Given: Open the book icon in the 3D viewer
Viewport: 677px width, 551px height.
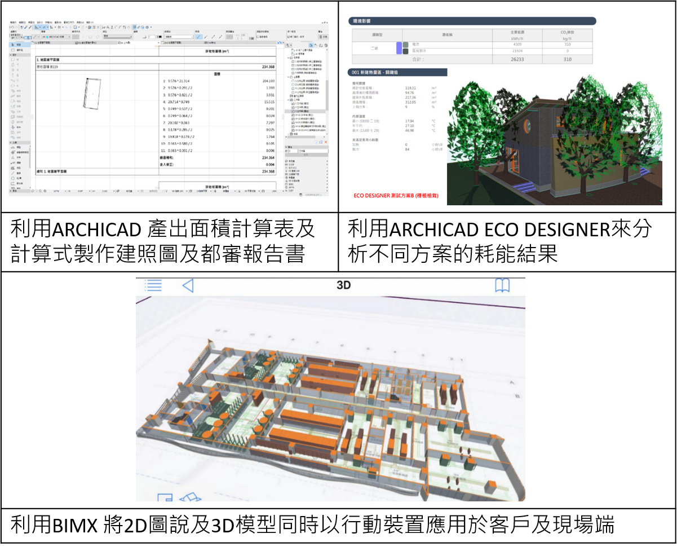Looking at the screenshot, I should (502, 285).
